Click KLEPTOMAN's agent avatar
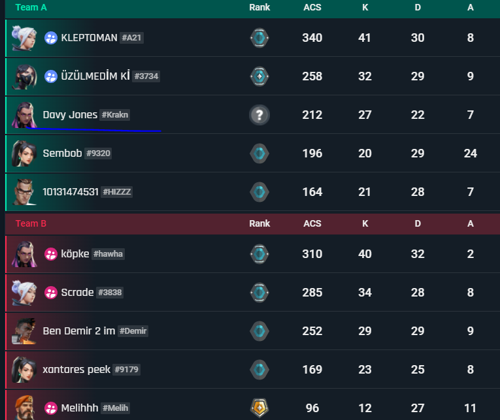Viewport: 500px width, 420px height. (x=24, y=38)
